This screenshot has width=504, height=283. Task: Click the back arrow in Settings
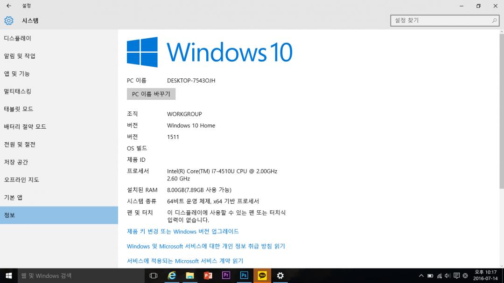pos(8,6)
